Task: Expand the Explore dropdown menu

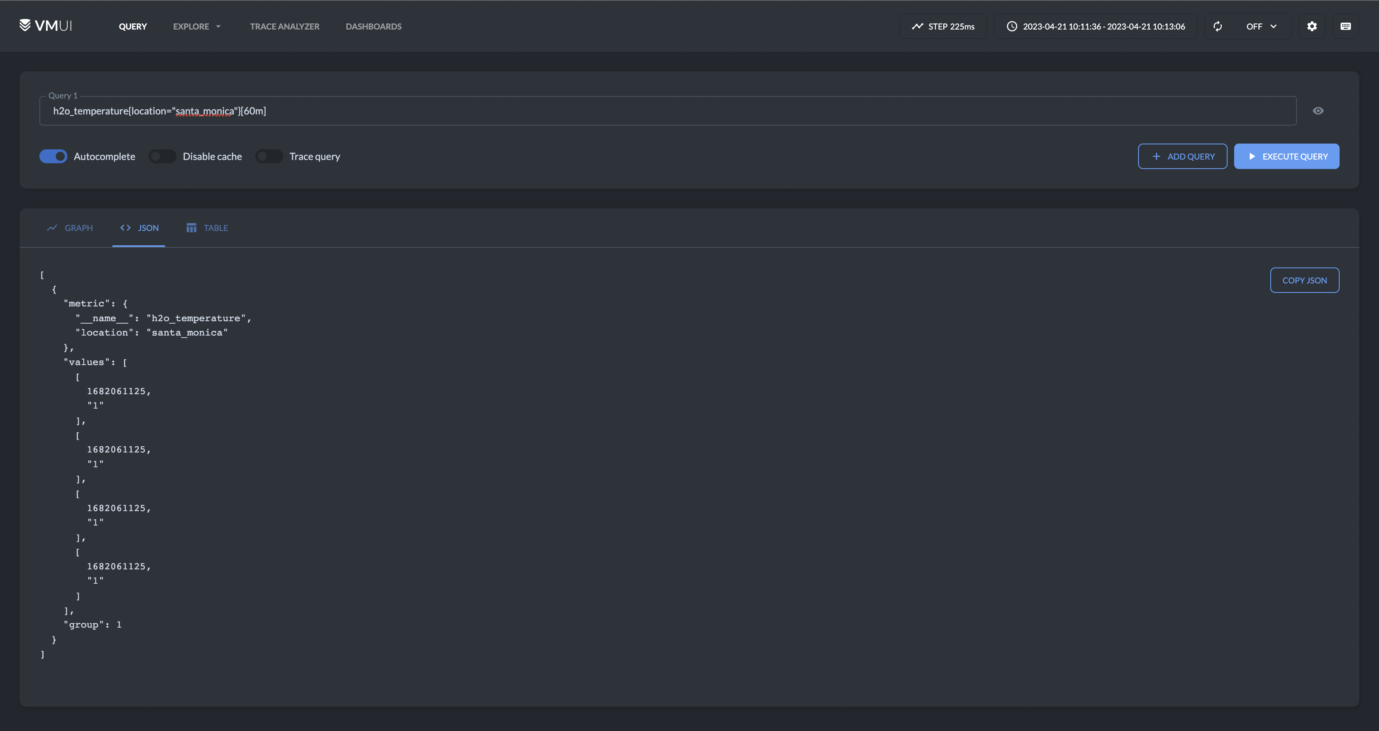Action: 197,26
